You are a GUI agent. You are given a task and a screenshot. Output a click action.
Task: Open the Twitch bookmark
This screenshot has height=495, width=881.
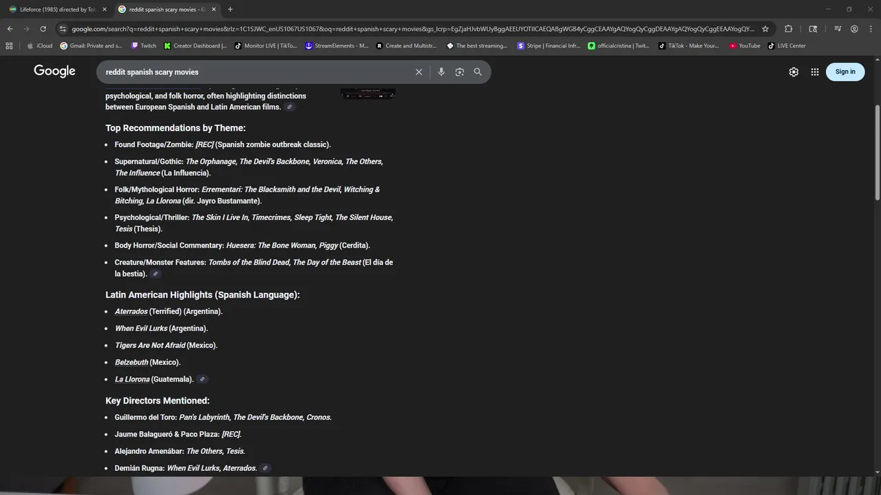click(143, 46)
